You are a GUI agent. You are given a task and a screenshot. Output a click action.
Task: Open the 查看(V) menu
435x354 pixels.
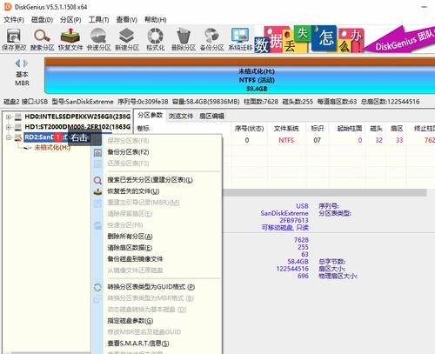tap(127, 20)
